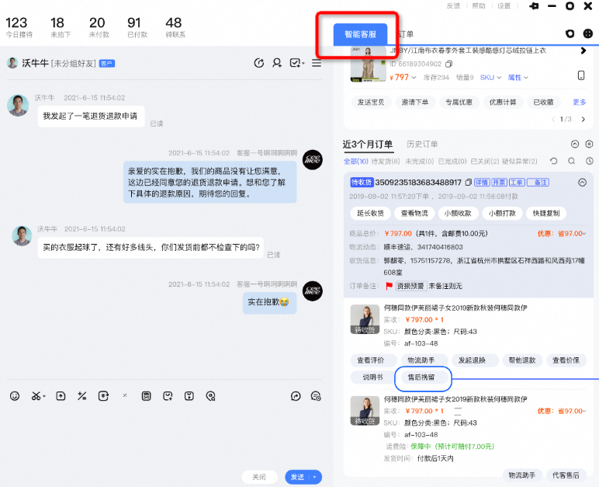Click the 资损预警 tag

[x=410, y=286]
